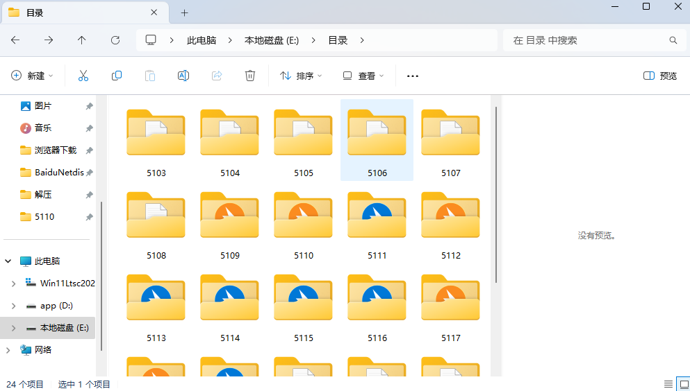Refresh the current folder view
This screenshot has height=391, width=690.
click(115, 40)
